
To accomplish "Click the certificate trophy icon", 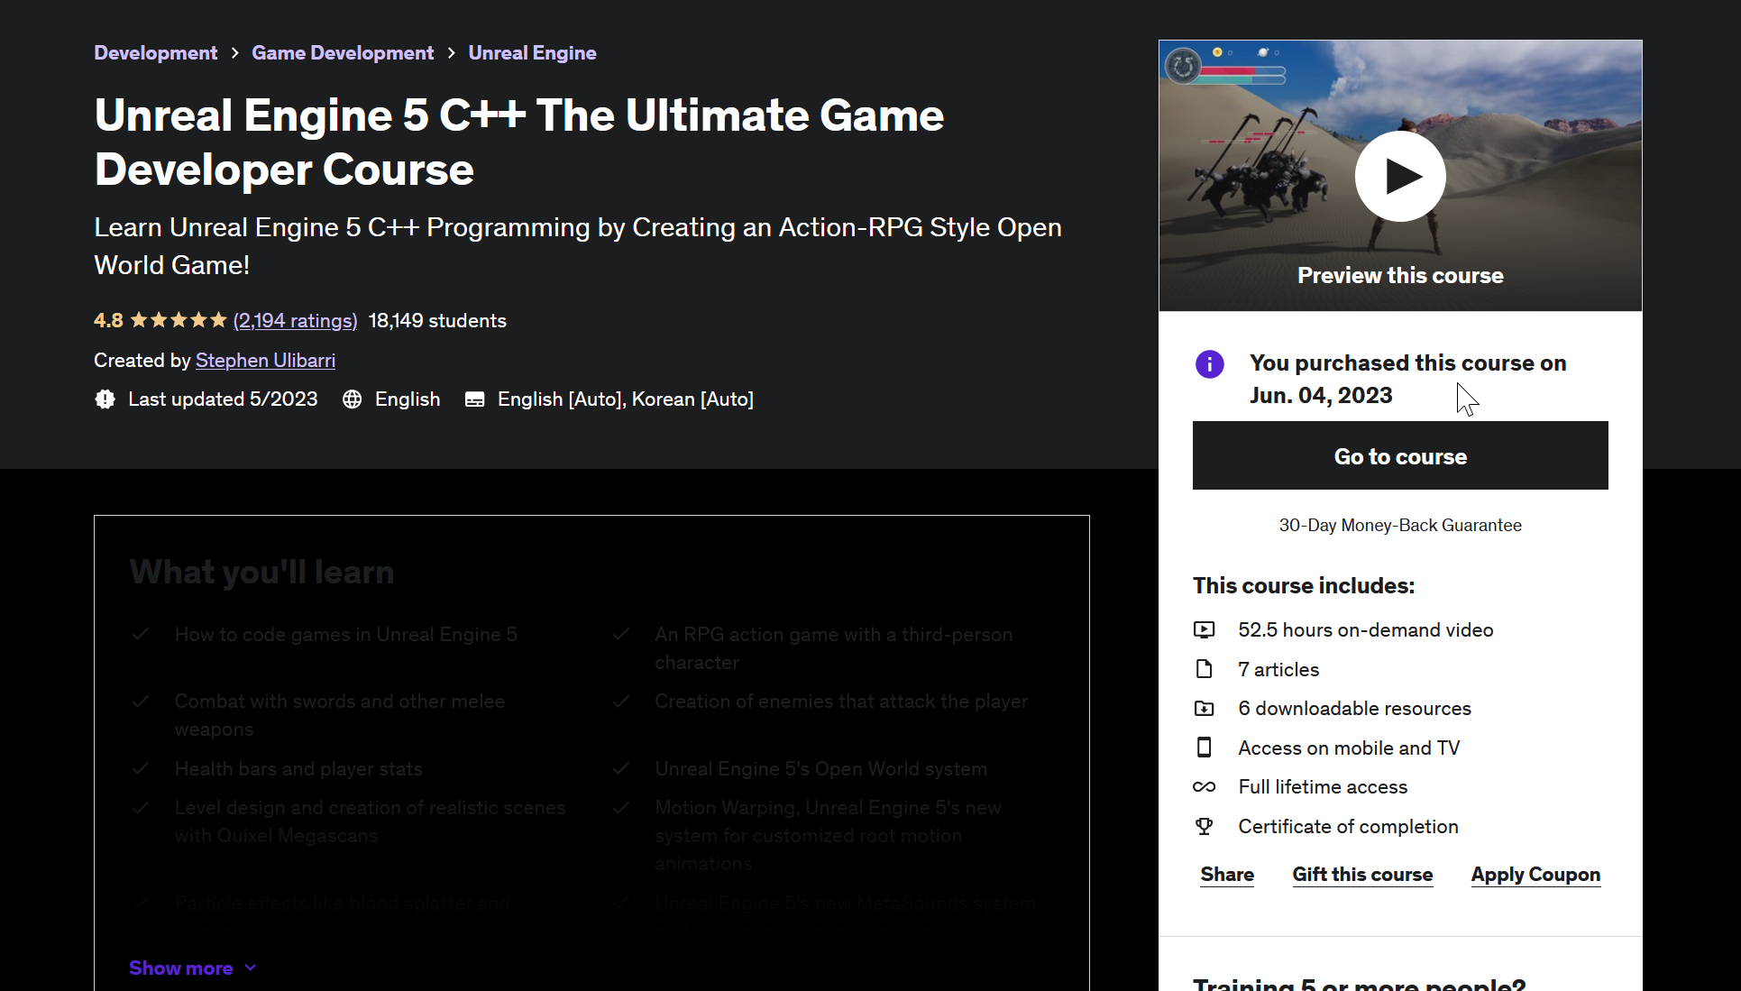I will point(1204,826).
